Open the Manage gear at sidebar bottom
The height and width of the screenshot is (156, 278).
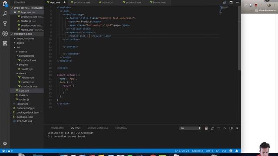(5, 143)
